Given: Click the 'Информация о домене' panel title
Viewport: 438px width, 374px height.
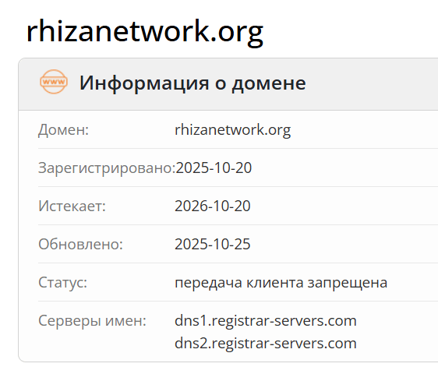Looking at the screenshot, I should 193,83.
